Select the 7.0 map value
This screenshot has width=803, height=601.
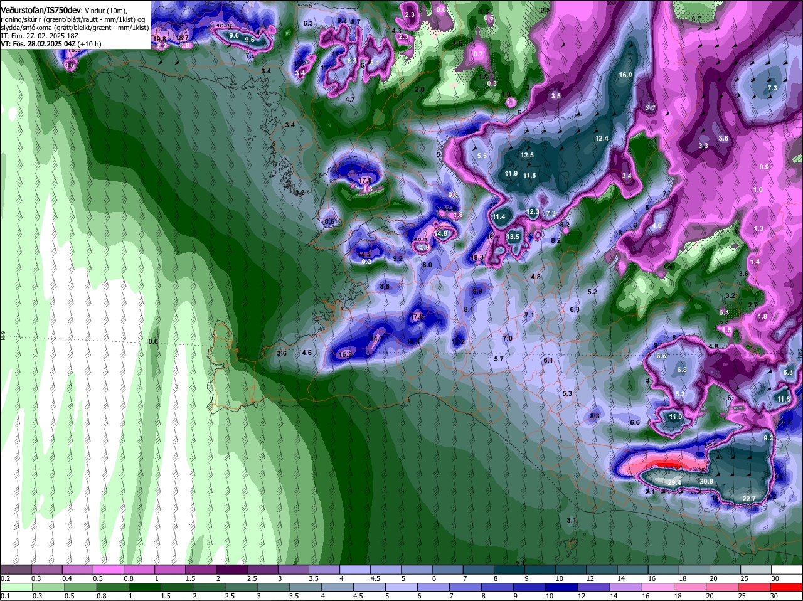pyautogui.click(x=508, y=338)
